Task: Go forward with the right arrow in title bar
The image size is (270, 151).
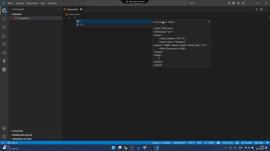Action: click(x=81, y=3)
